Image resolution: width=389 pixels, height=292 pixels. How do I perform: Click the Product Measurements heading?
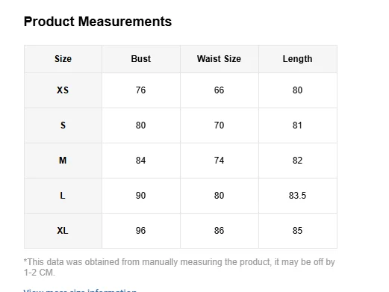coord(98,22)
